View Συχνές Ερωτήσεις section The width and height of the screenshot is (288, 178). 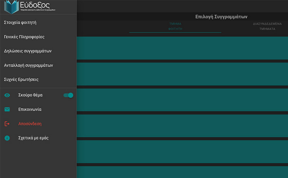point(21,79)
